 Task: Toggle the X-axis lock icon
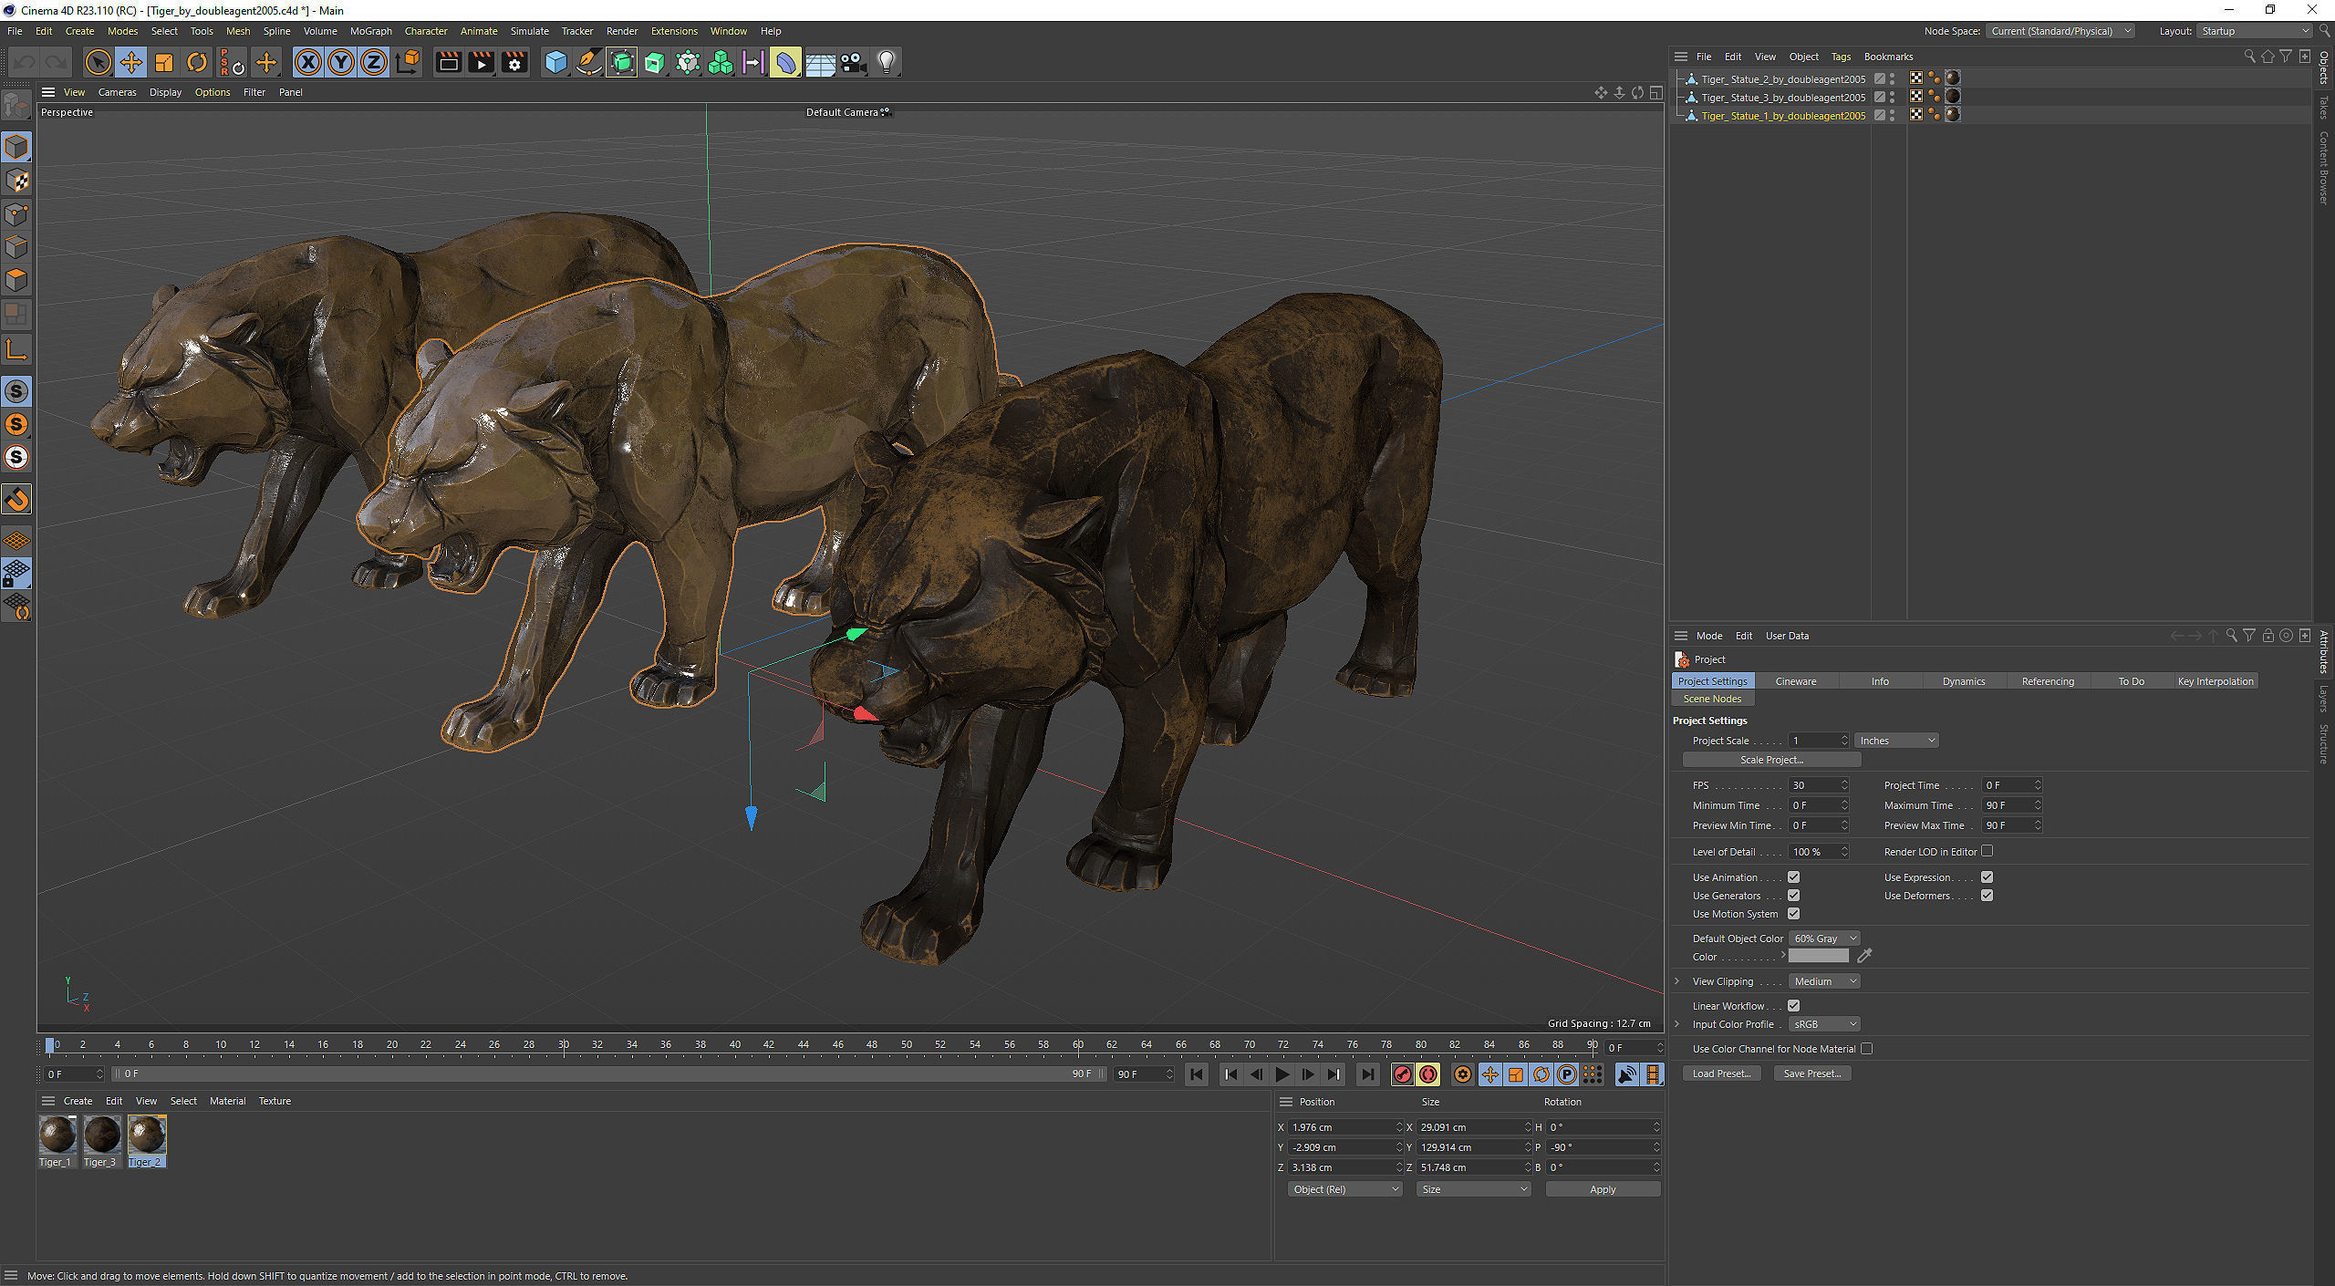coord(308,62)
